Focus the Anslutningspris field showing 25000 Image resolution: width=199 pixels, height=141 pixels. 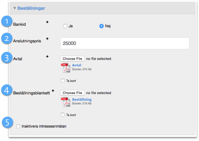[x=125, y=43]
